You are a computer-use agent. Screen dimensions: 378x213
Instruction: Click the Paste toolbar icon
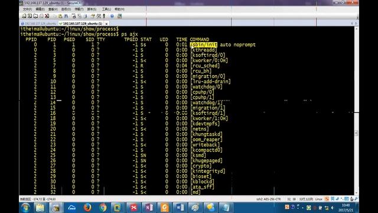coord(60,16)
